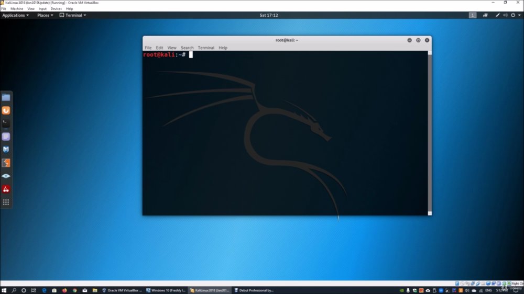Click the volume icon in Kali panel
The width and height of the screenshot is (524, 294).
[505, 15]
